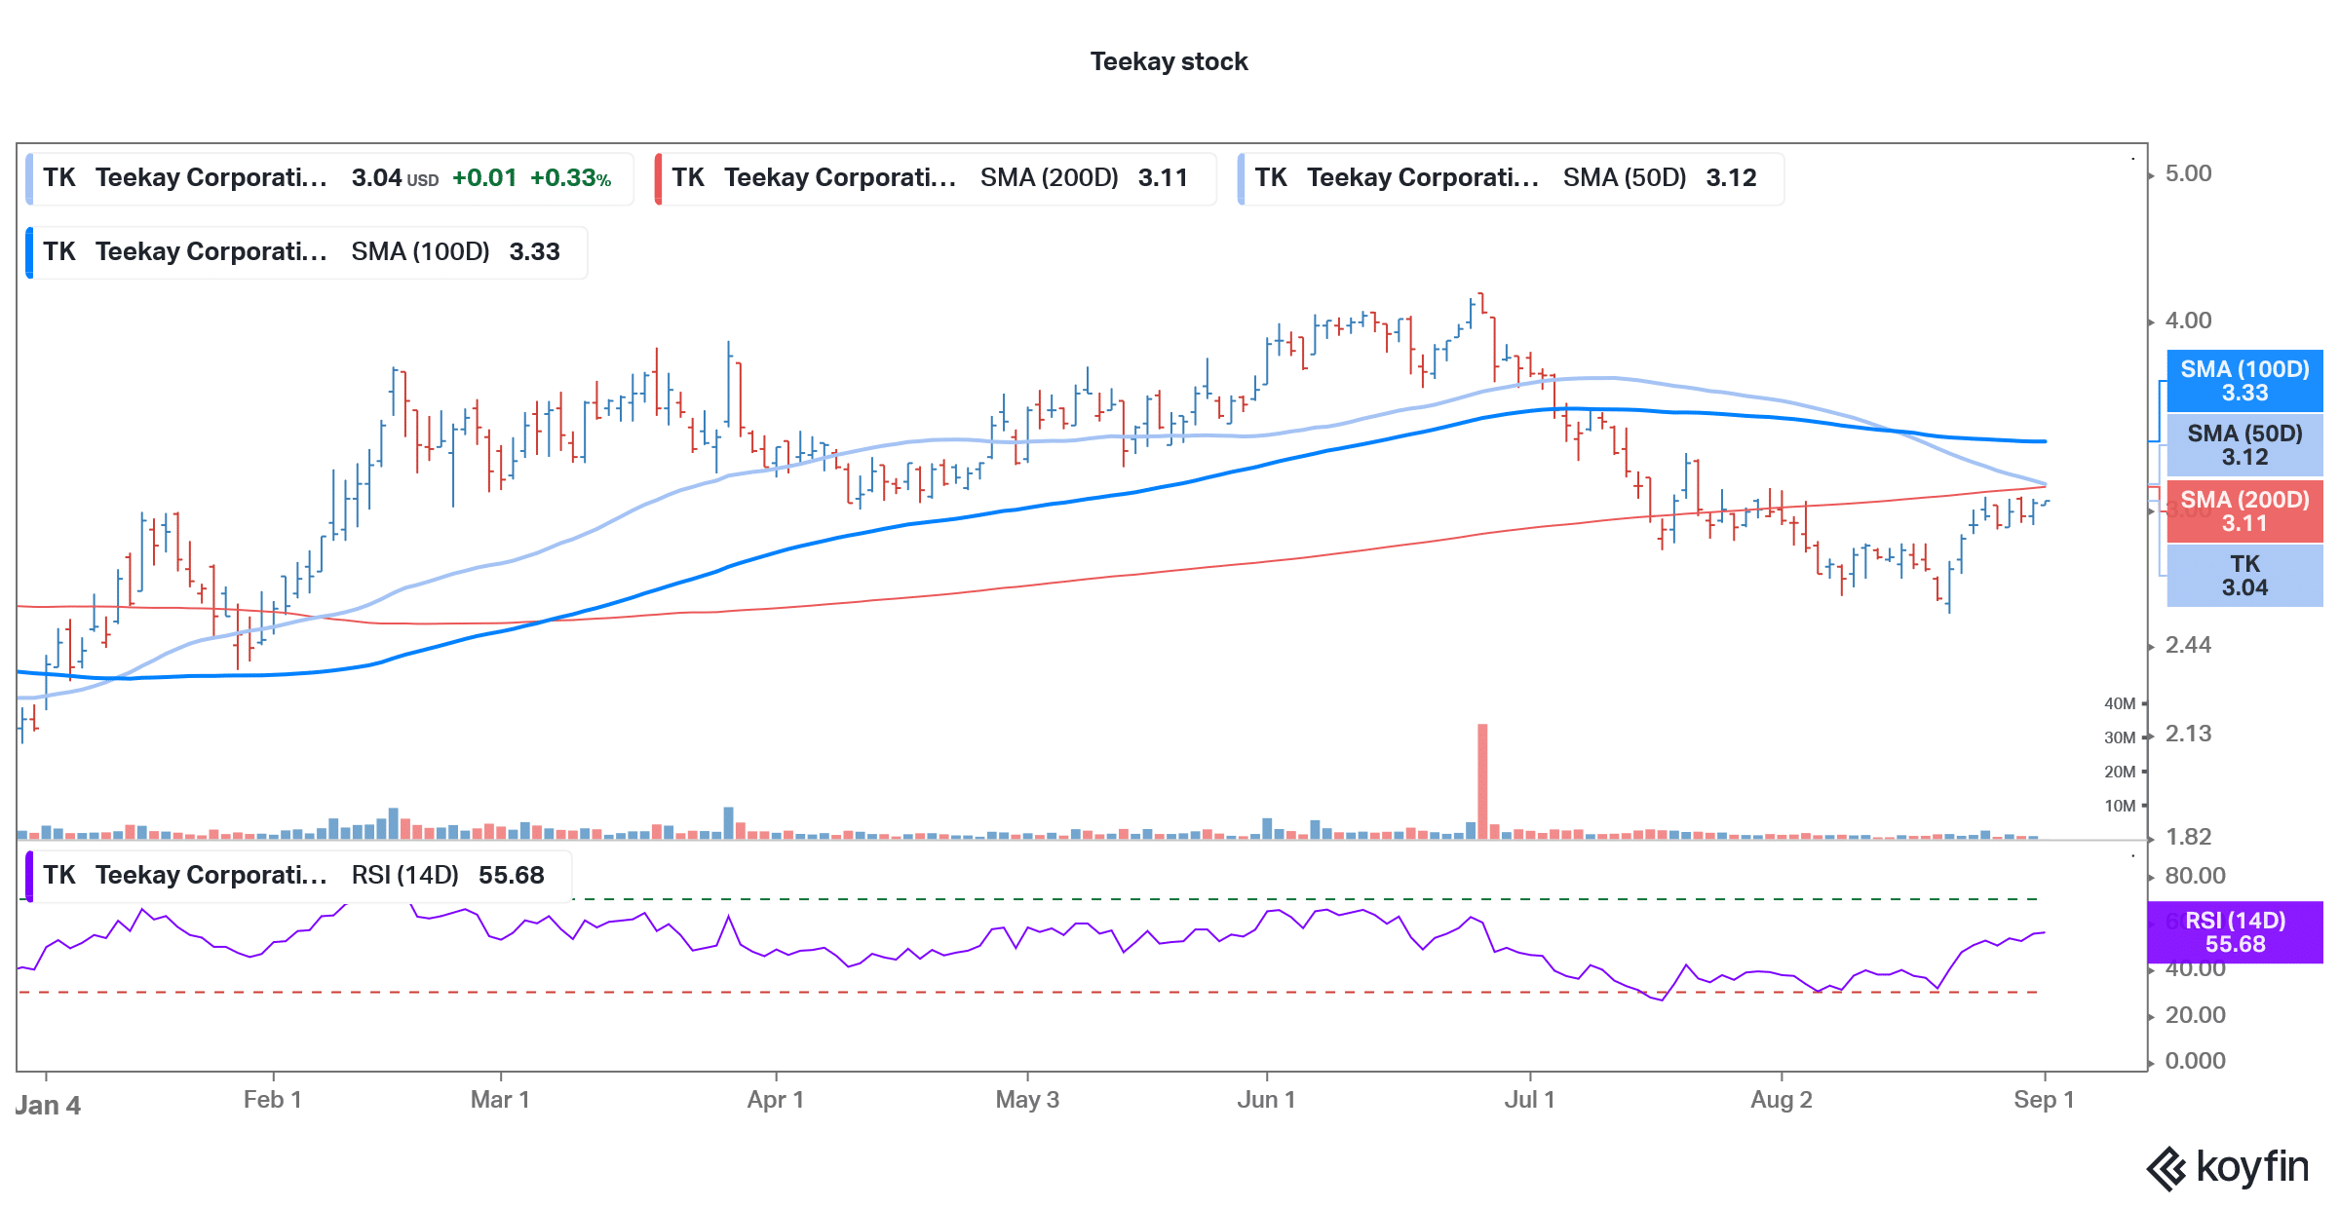Click the Aug 2 date axis label
The height and width of the screenshot is (1208, 2339).
pyautogui.click(x=1782, y=1100)
